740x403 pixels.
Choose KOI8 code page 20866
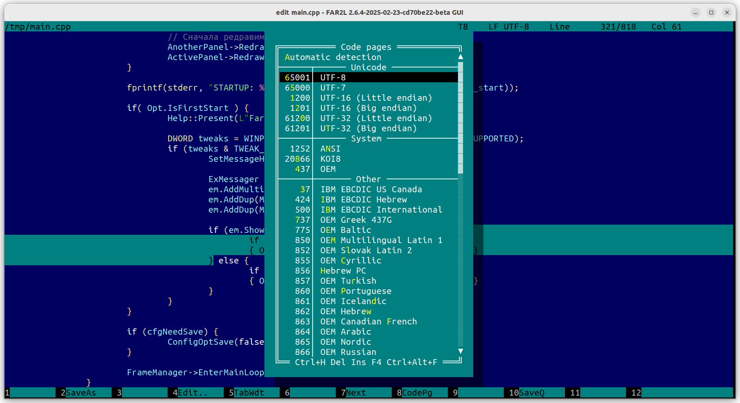(330, 159)
